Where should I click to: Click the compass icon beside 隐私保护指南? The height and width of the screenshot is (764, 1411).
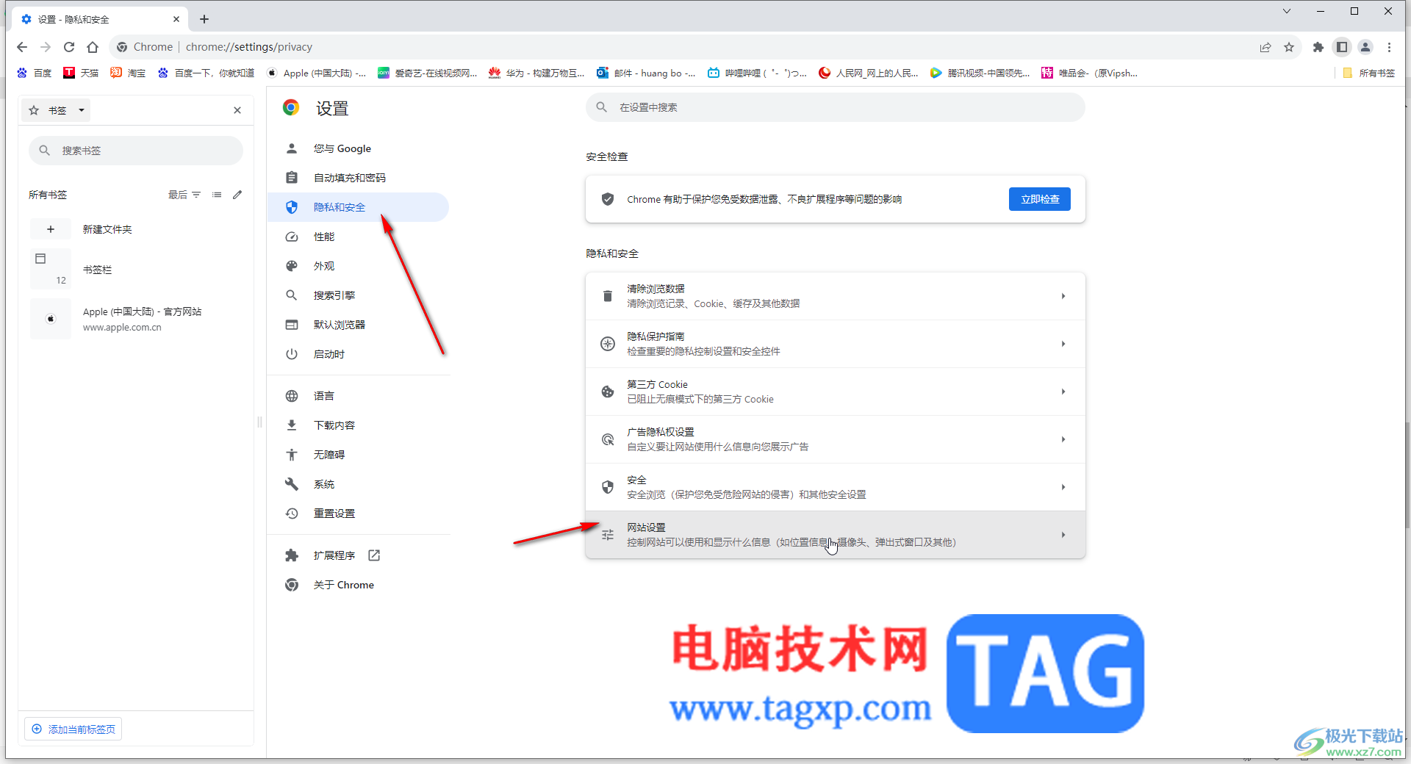(608, 344)
